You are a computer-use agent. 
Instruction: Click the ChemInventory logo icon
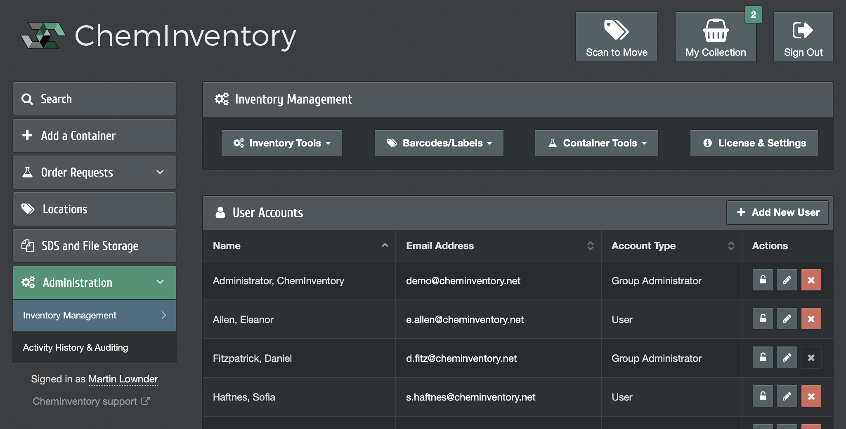tap(43, 35)
